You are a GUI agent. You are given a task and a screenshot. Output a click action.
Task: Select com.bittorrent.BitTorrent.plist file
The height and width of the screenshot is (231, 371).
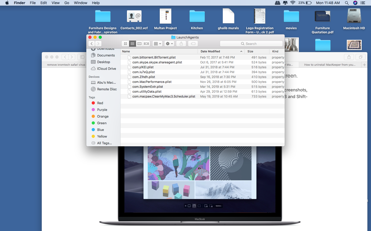click(x=203, y=57)
